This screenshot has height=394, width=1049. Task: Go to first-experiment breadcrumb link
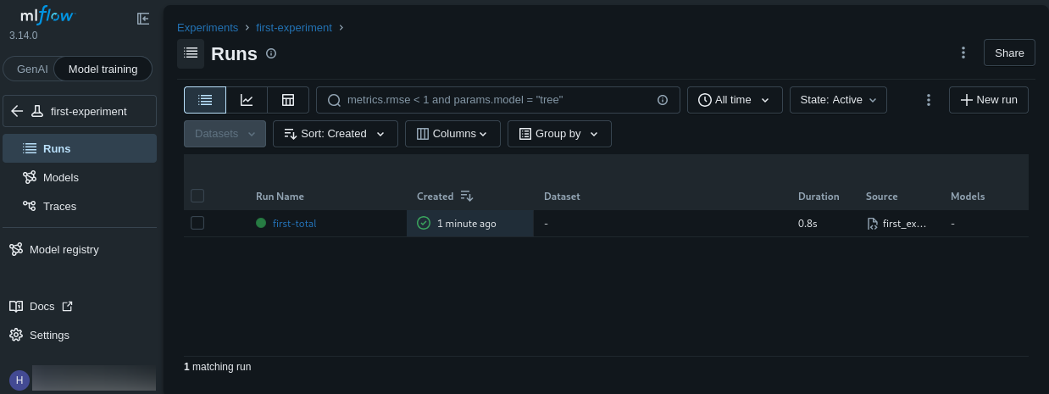294,27
